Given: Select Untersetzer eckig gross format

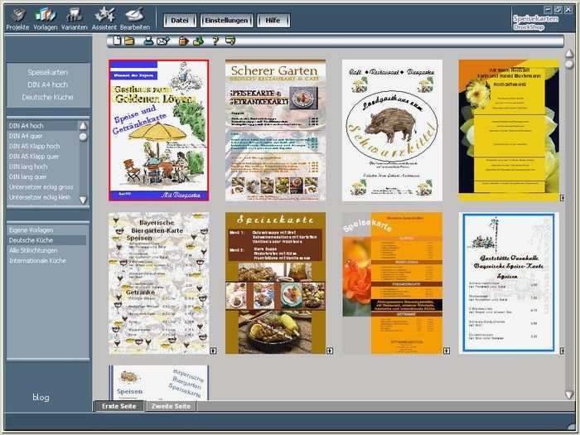Looking at the screenshot, I should 42,187.
